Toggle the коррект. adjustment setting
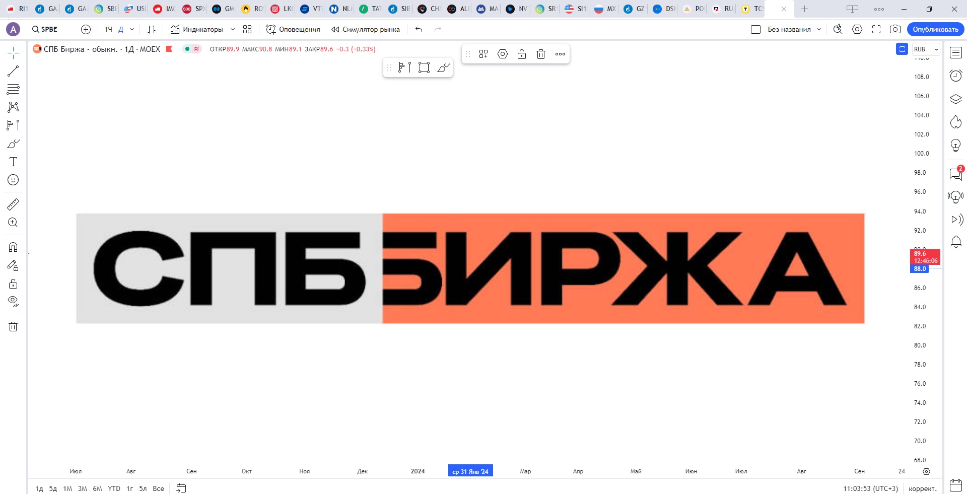 tap(923, 488)
